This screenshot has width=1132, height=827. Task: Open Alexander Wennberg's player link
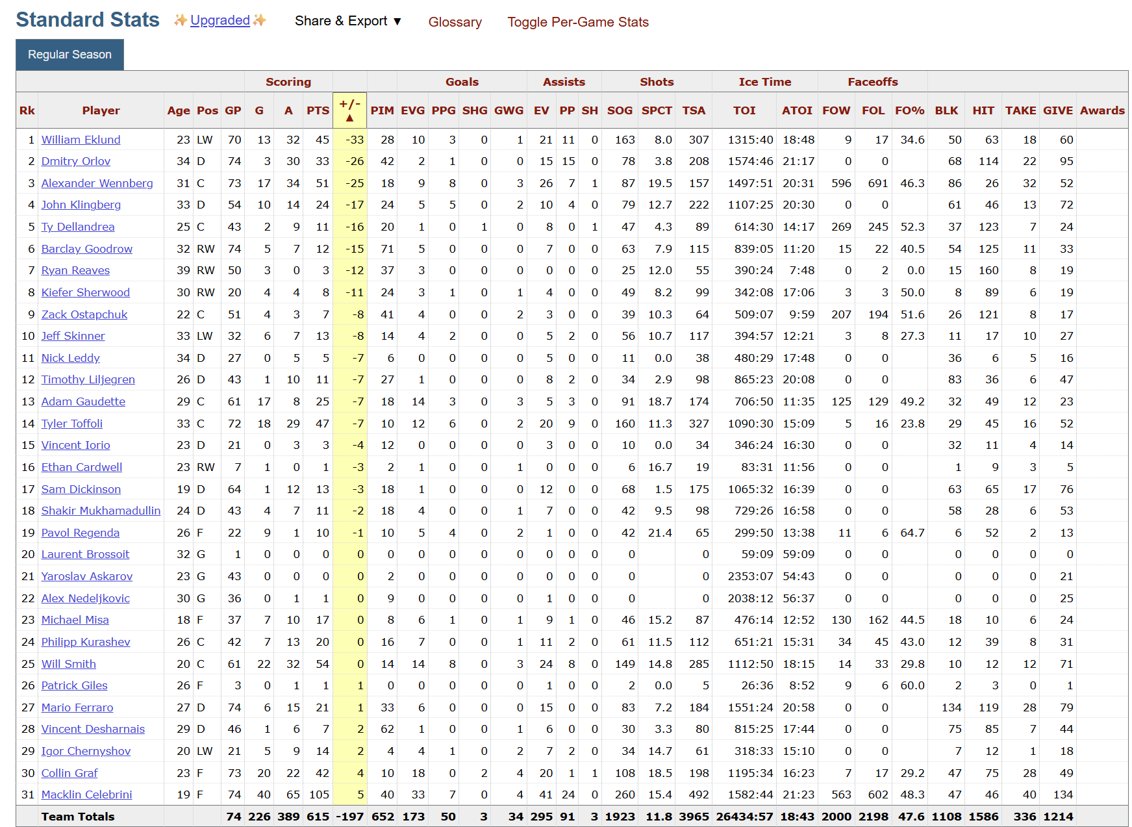click(97, 183)
